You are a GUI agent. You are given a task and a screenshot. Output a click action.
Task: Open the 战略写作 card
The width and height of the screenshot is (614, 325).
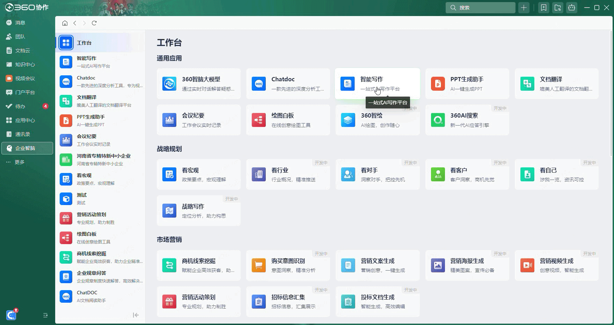(199, 211)
